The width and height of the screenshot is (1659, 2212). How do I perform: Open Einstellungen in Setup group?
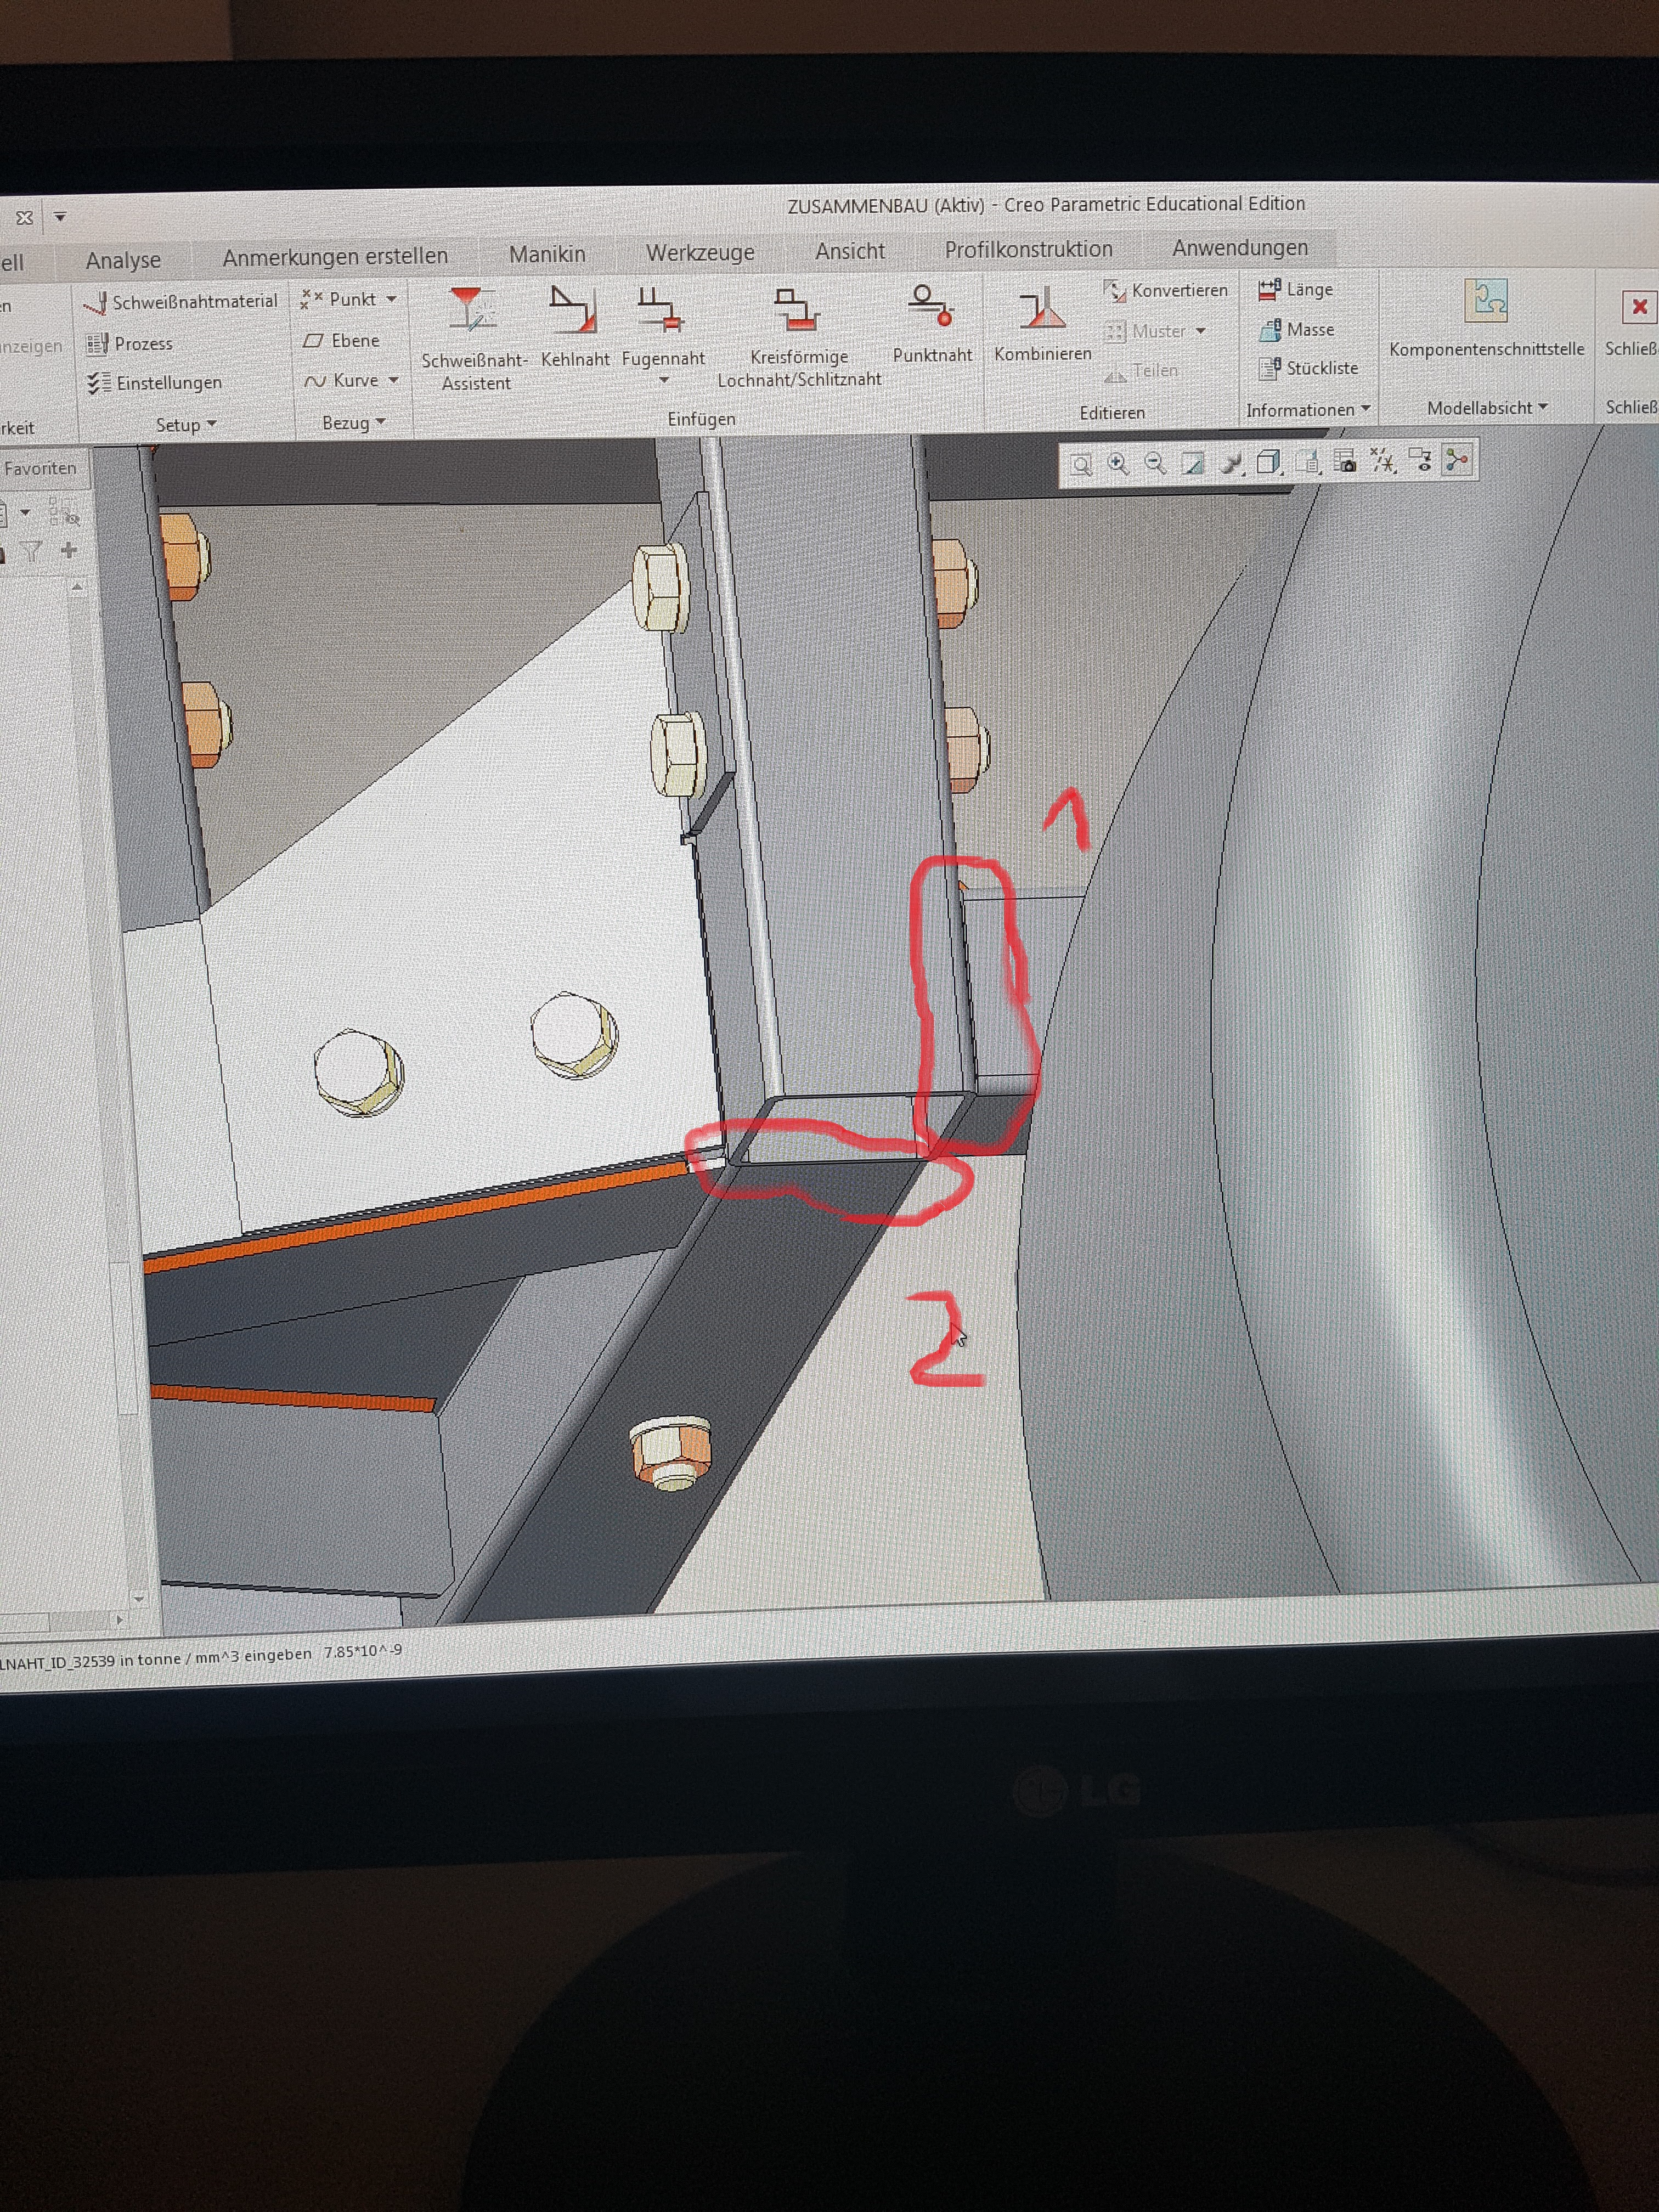coord(155,383)
